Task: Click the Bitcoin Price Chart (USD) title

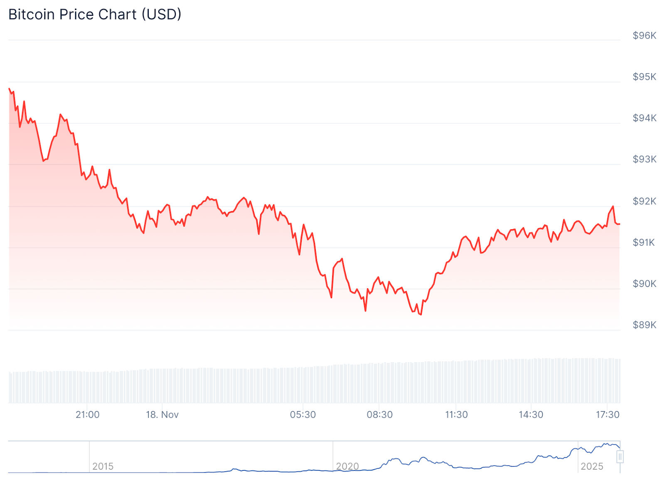Action: point(95,15)
